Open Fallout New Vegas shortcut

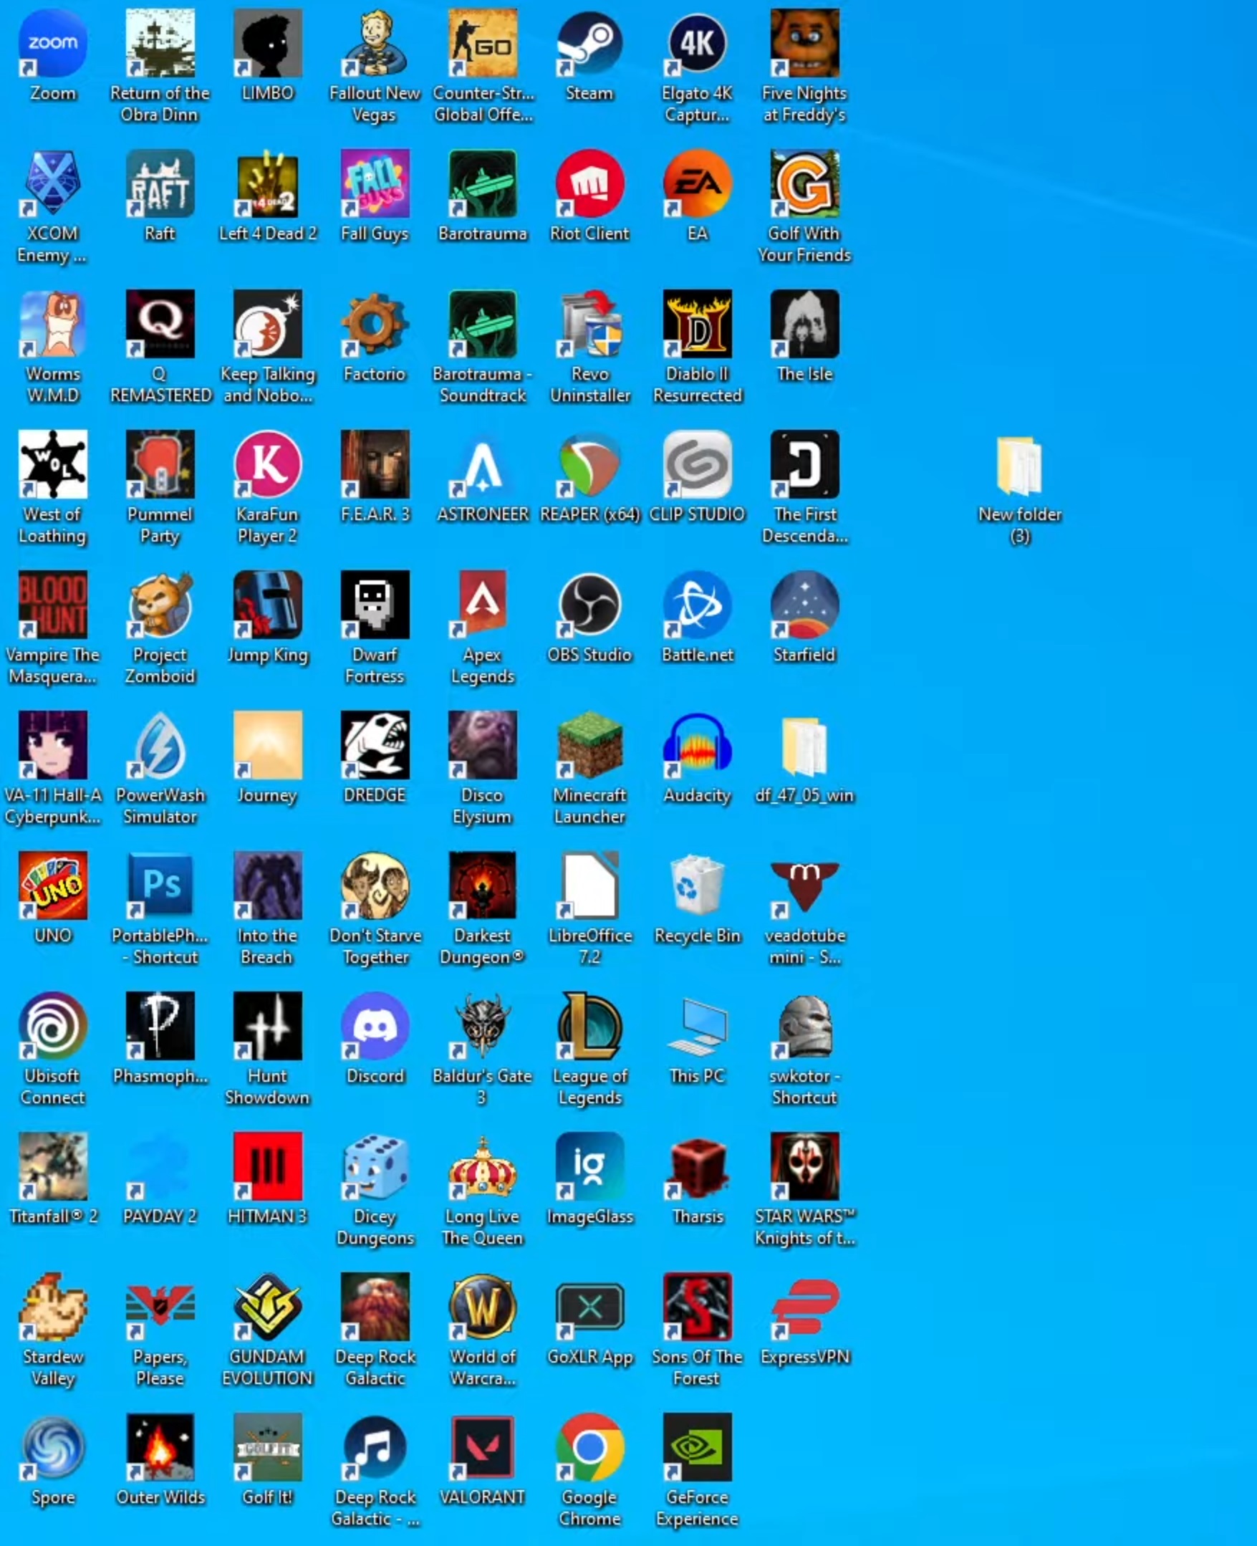click(x=375, y=44)
